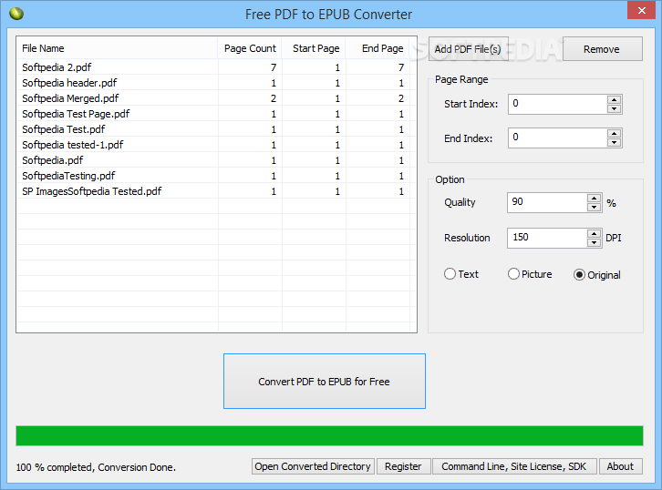Image resolution: width=662 pixels, height=490 pixels.
Task: Sort by the File Name column header
Action: (118, 48)
